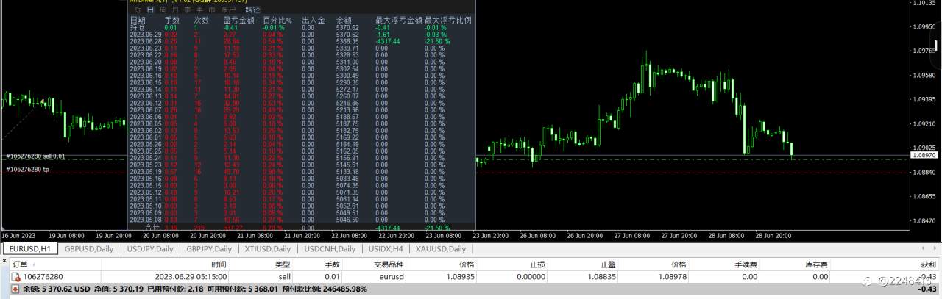Click the balance summary row icon

(x=15, y=289)
